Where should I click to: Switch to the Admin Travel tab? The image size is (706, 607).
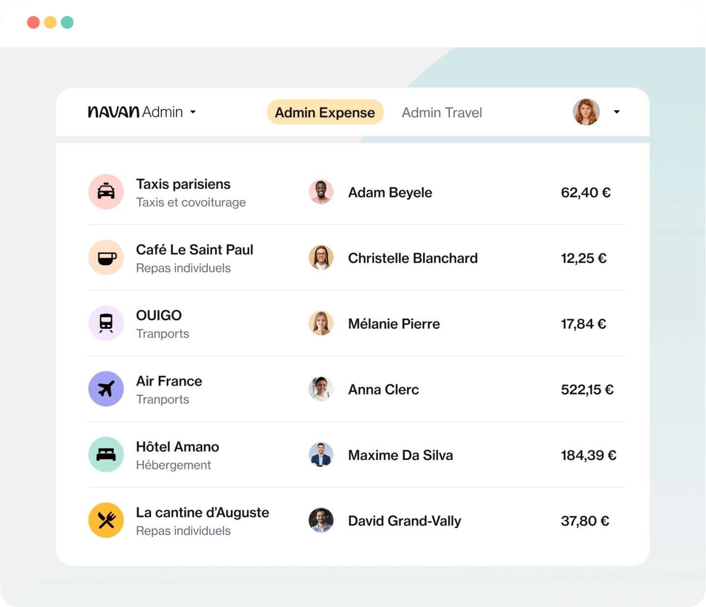pyautogui.click(x=442, y=113)
